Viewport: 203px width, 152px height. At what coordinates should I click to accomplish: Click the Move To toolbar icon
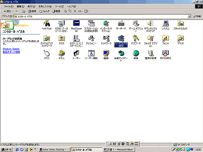click(x=65, y=11)
